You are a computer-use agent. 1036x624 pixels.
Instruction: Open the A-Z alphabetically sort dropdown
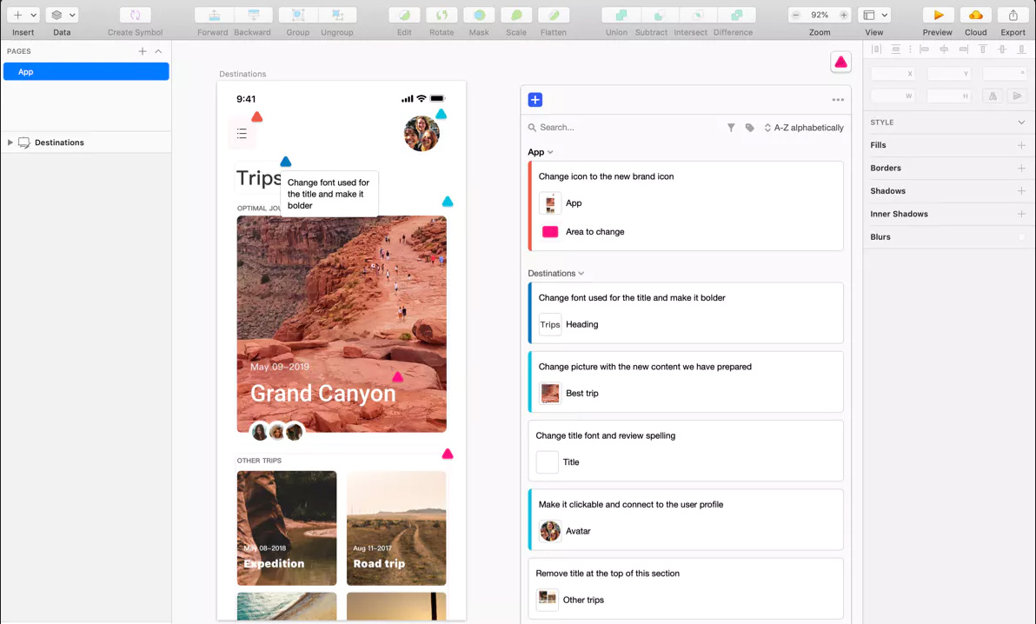(803, 128)
